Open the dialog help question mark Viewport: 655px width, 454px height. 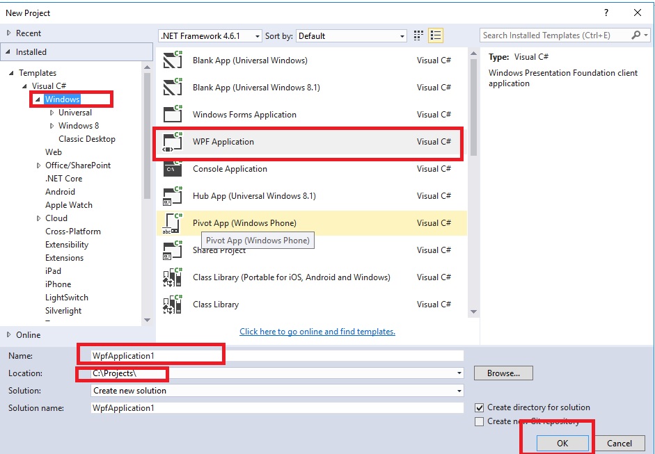tap(606, 13)
